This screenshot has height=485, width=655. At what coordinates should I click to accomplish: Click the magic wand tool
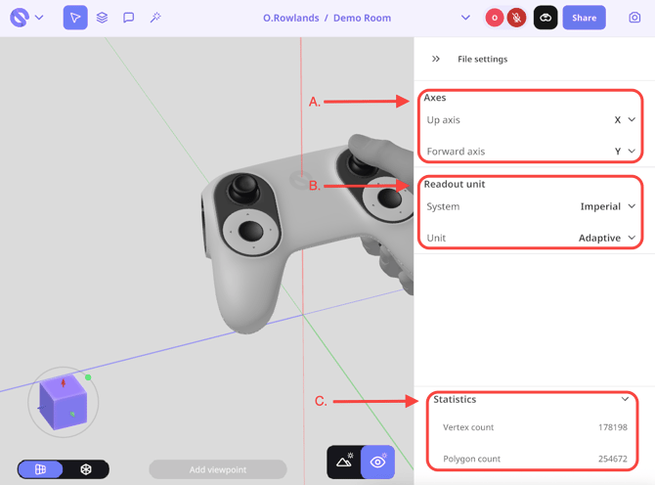click(154, 18)
